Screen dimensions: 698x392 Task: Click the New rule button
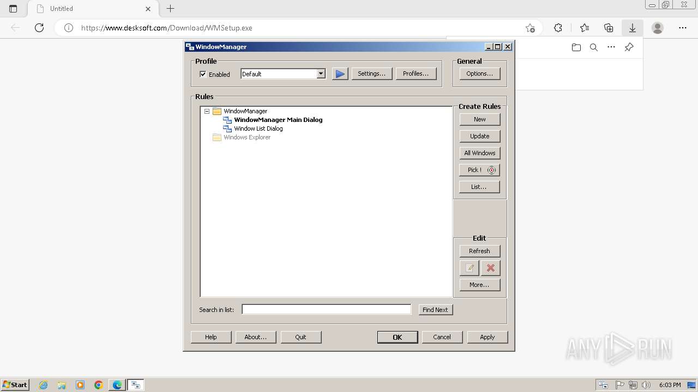(480, 119)
